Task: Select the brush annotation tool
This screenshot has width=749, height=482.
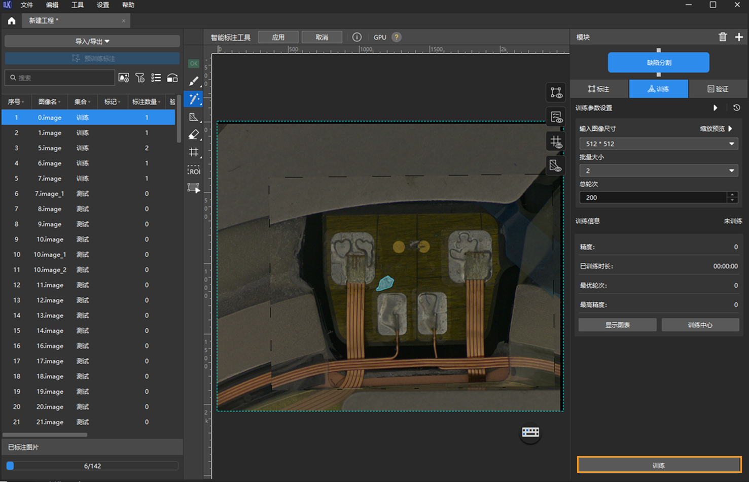Action: pyautogui.click(x=194, y=81)
